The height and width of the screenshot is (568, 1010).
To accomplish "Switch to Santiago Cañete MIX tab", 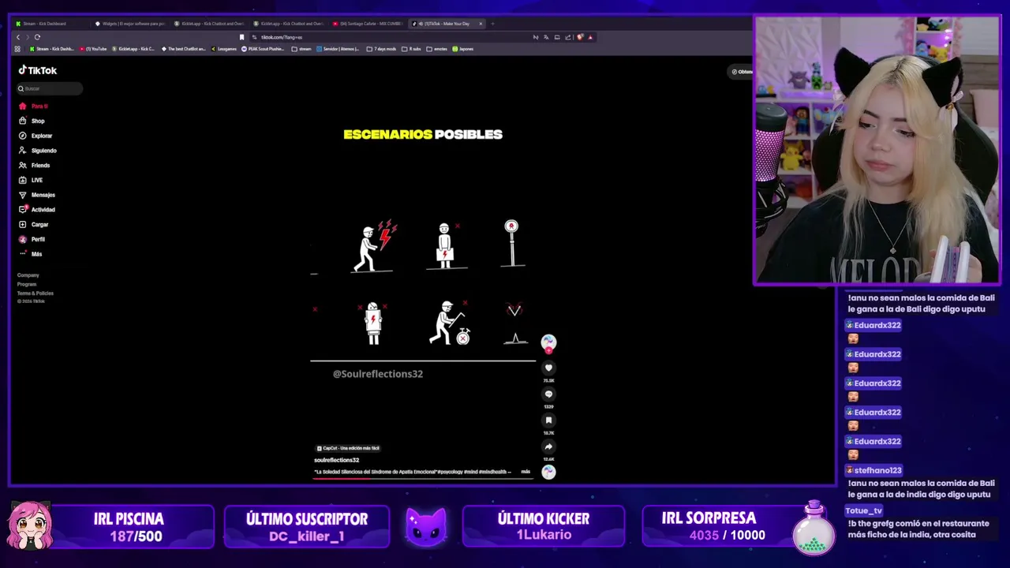I will 367,24.
